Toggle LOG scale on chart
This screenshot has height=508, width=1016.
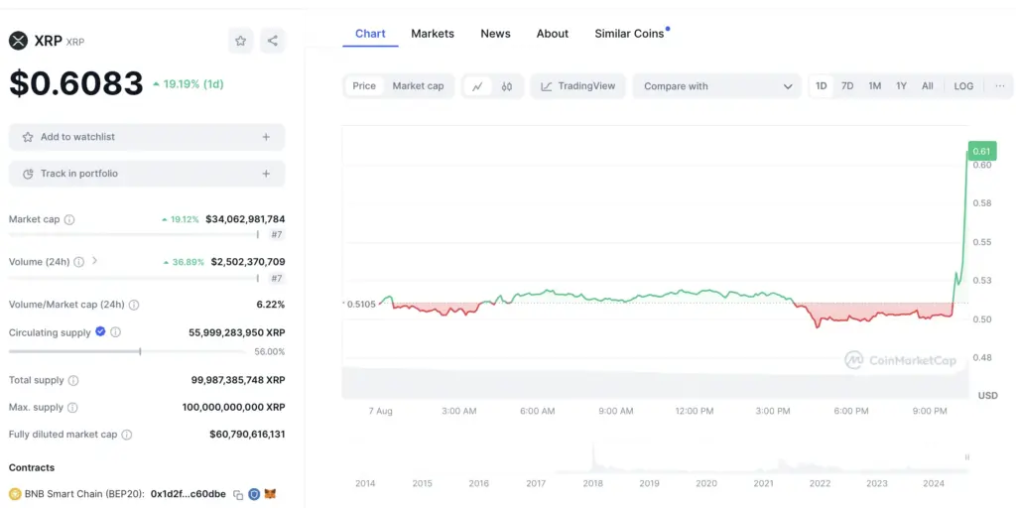click(x=963, y=86)
